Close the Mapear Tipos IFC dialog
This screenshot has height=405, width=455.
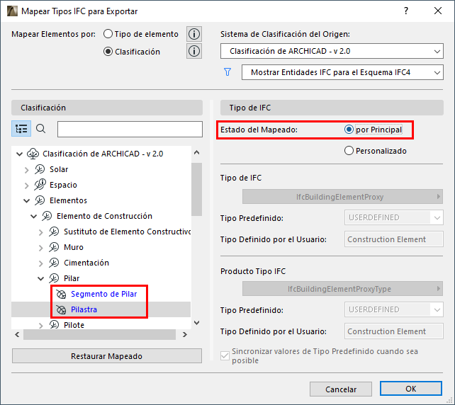click(438, 11)
